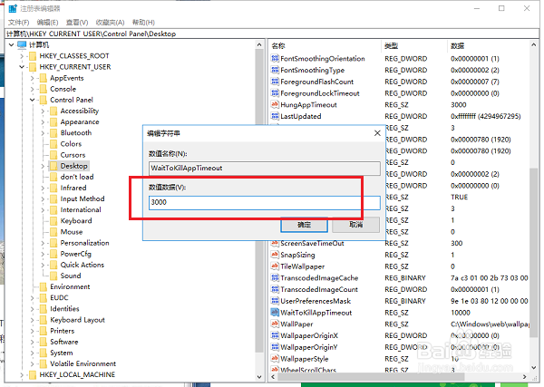Click the registry address bar path
This screenshot has height=387, width=544.
coord(272,34)
